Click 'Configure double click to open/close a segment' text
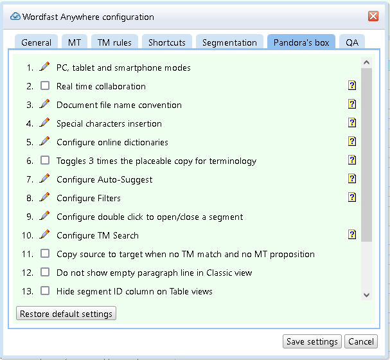Image resolution: width=390 pixels, height=360 pixels. [150, 217]
